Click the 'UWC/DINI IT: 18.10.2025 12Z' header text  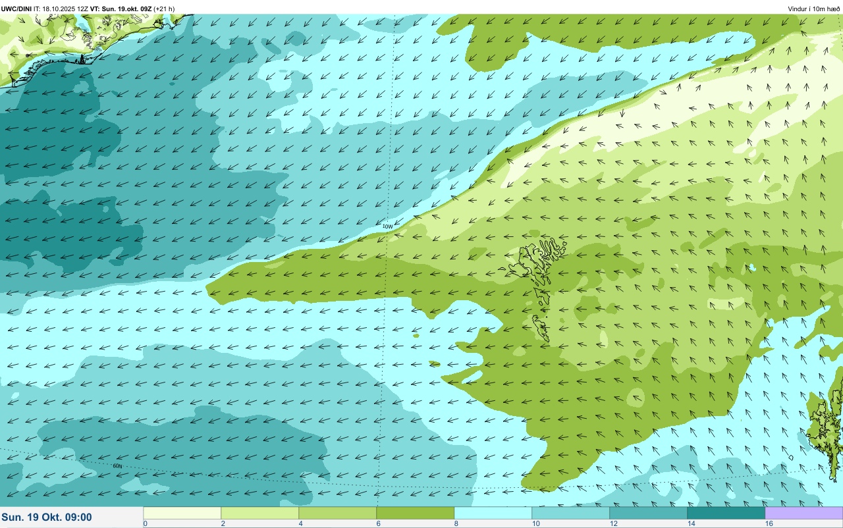click(45, 9)
